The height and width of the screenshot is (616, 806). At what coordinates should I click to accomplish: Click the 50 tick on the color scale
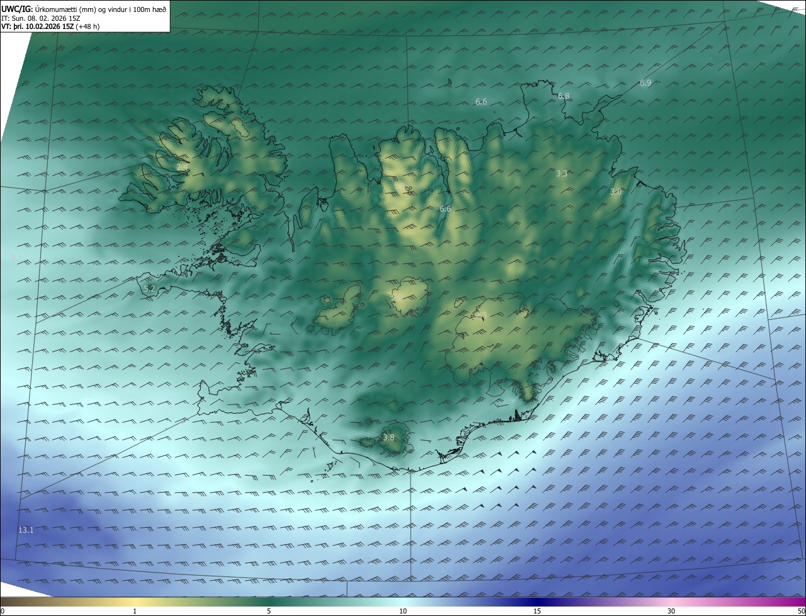[x=801, y=611]
